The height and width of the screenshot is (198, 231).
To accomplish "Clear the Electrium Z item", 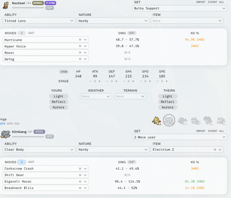I will (214, 150).
